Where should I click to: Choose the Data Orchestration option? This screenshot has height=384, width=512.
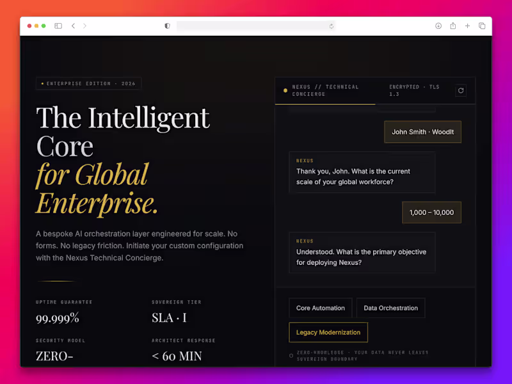coord(391,308)
